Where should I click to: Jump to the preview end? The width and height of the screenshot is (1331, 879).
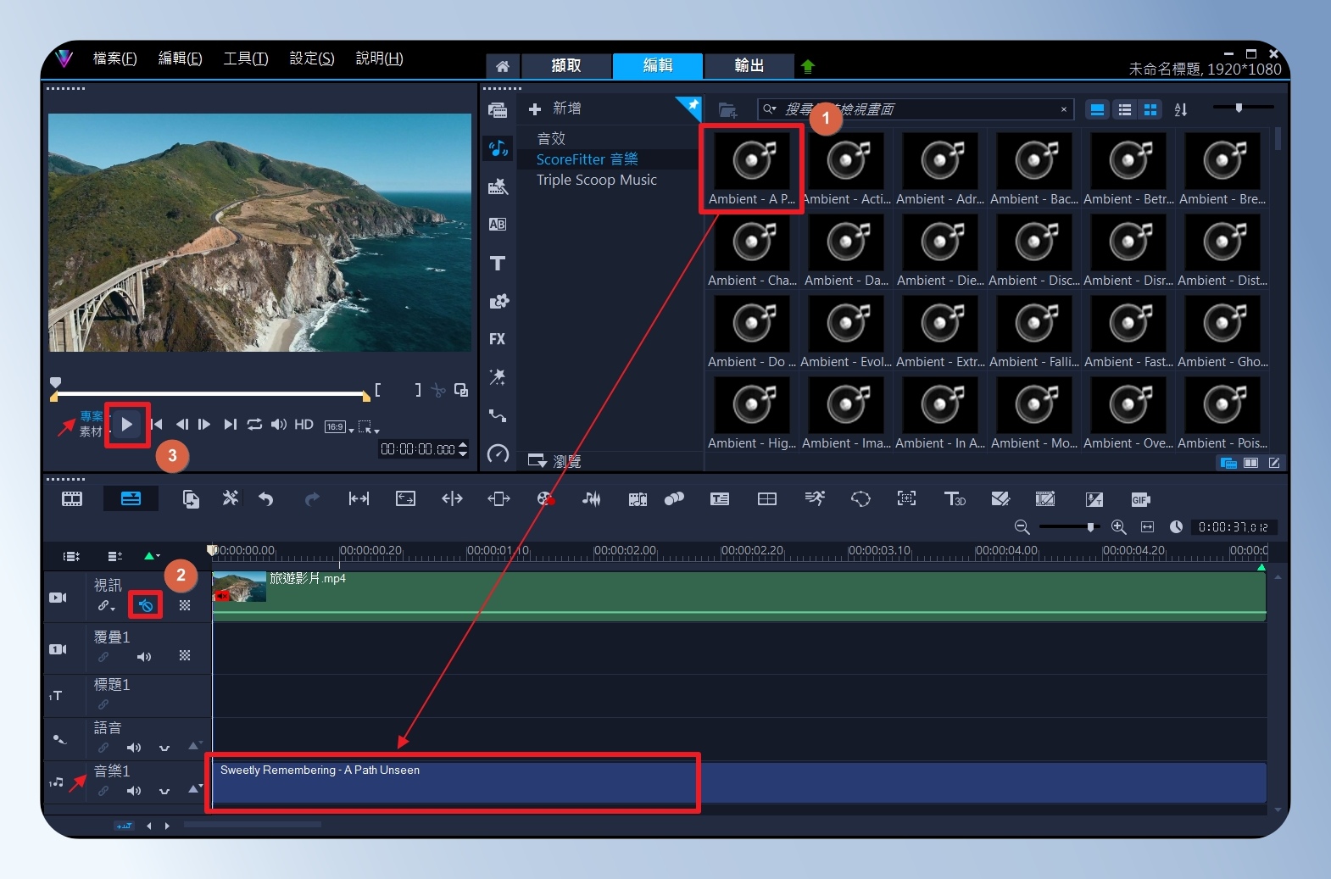[230, 425]
